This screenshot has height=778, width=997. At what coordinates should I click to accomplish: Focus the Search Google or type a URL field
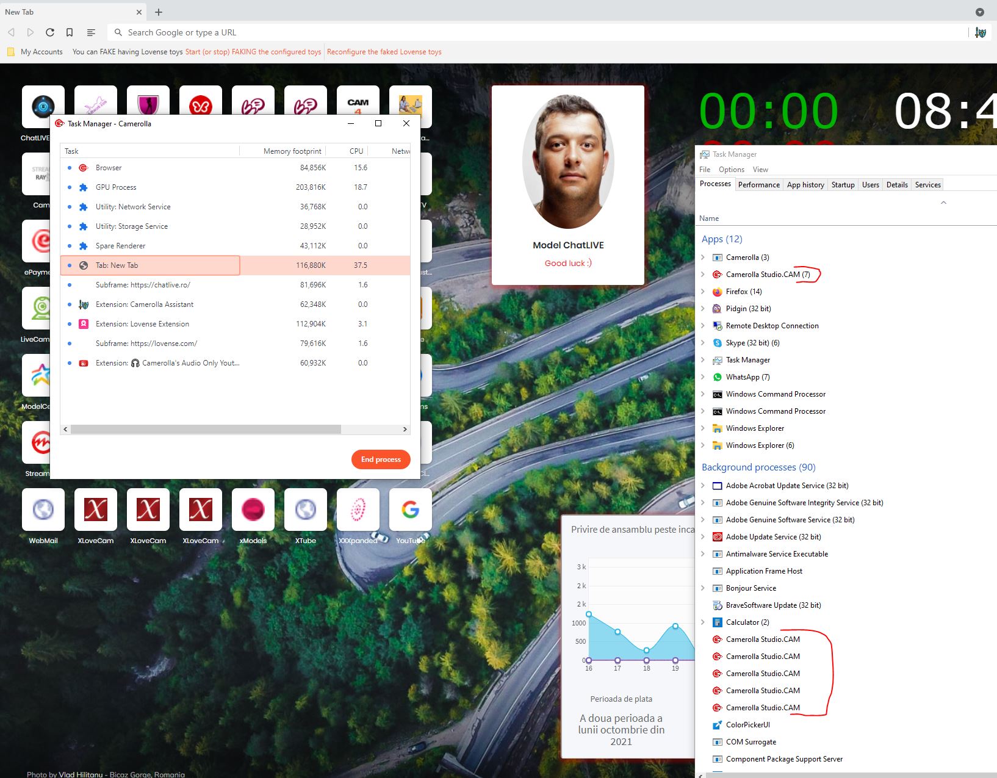point(537,32)
